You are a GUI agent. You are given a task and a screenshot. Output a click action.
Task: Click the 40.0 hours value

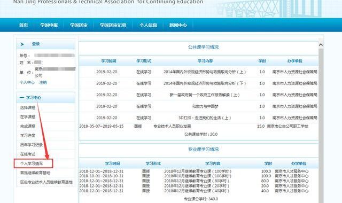[x=265, y=191]
